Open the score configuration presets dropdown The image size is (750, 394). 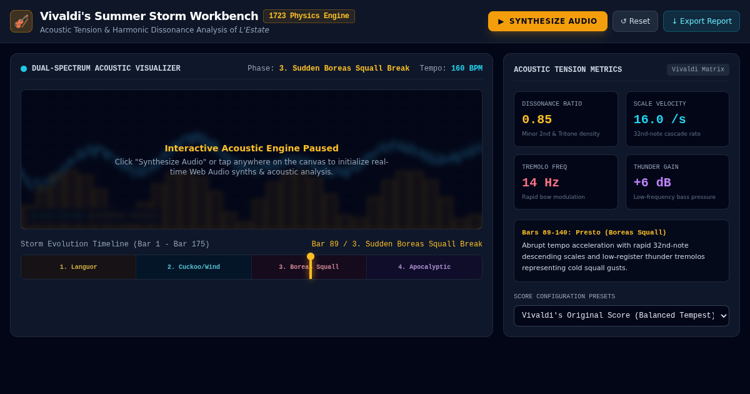coord(621,316)
